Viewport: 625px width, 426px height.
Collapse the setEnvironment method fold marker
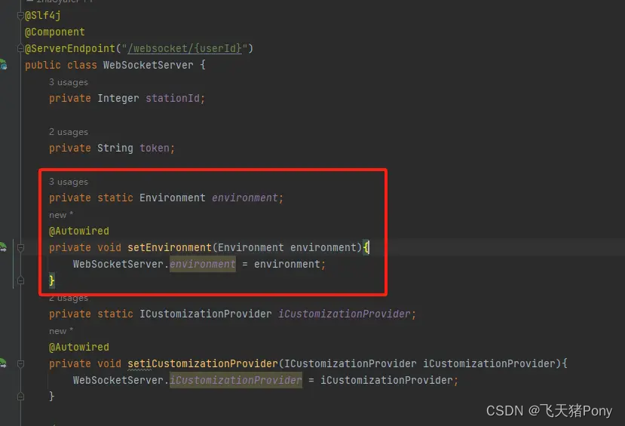[20, 248]
